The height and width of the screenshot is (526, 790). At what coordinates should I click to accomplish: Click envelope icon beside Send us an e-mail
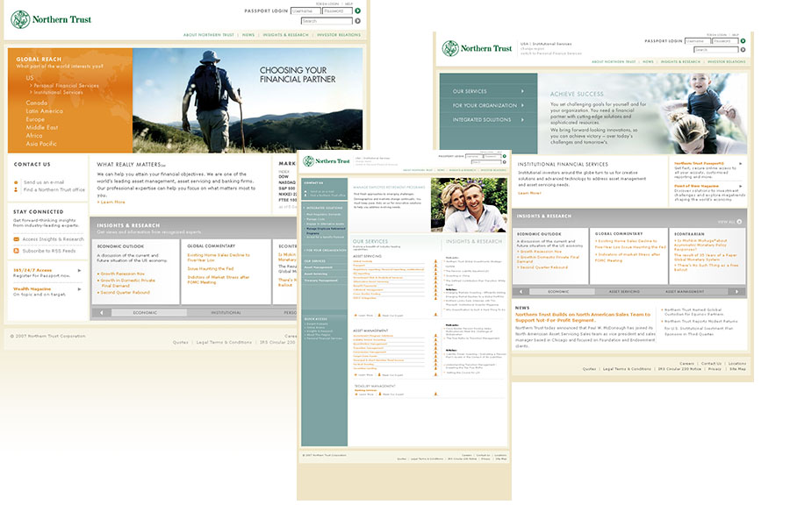[x=16, y=182]
